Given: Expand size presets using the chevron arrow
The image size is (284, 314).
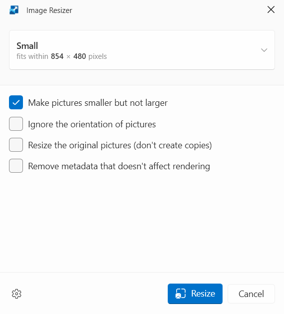Looking at the screenshot, I should click(x=264, y=50).
